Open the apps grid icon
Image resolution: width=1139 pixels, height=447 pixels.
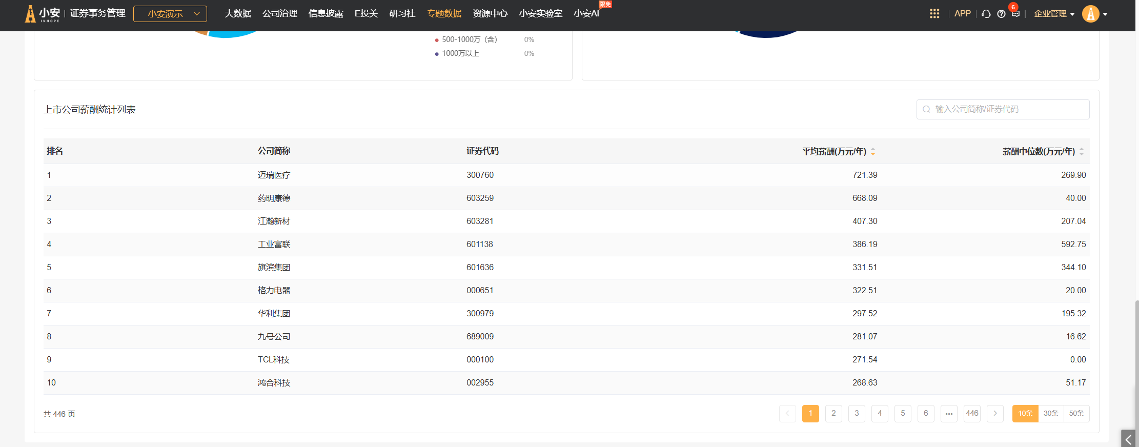click(x=934, y=14)
